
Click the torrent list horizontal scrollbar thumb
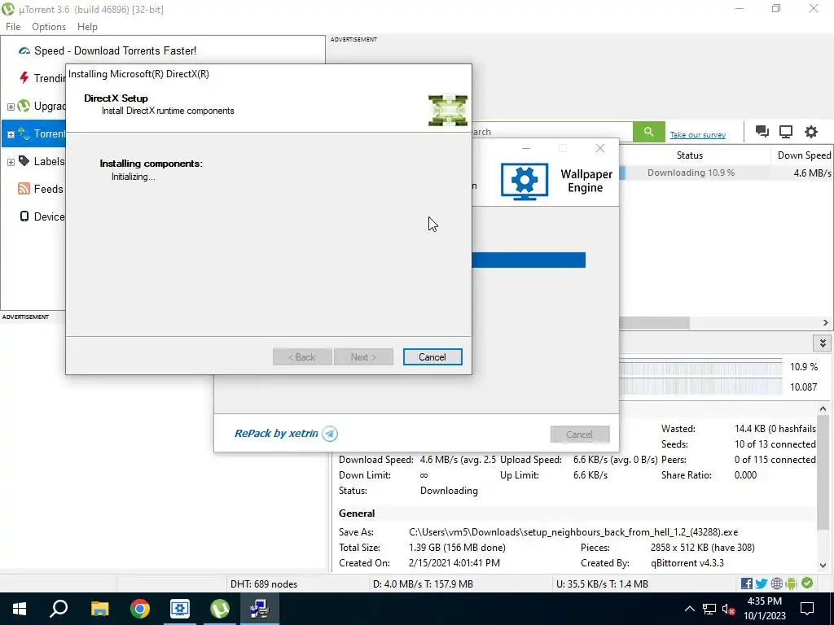[654, 322]
